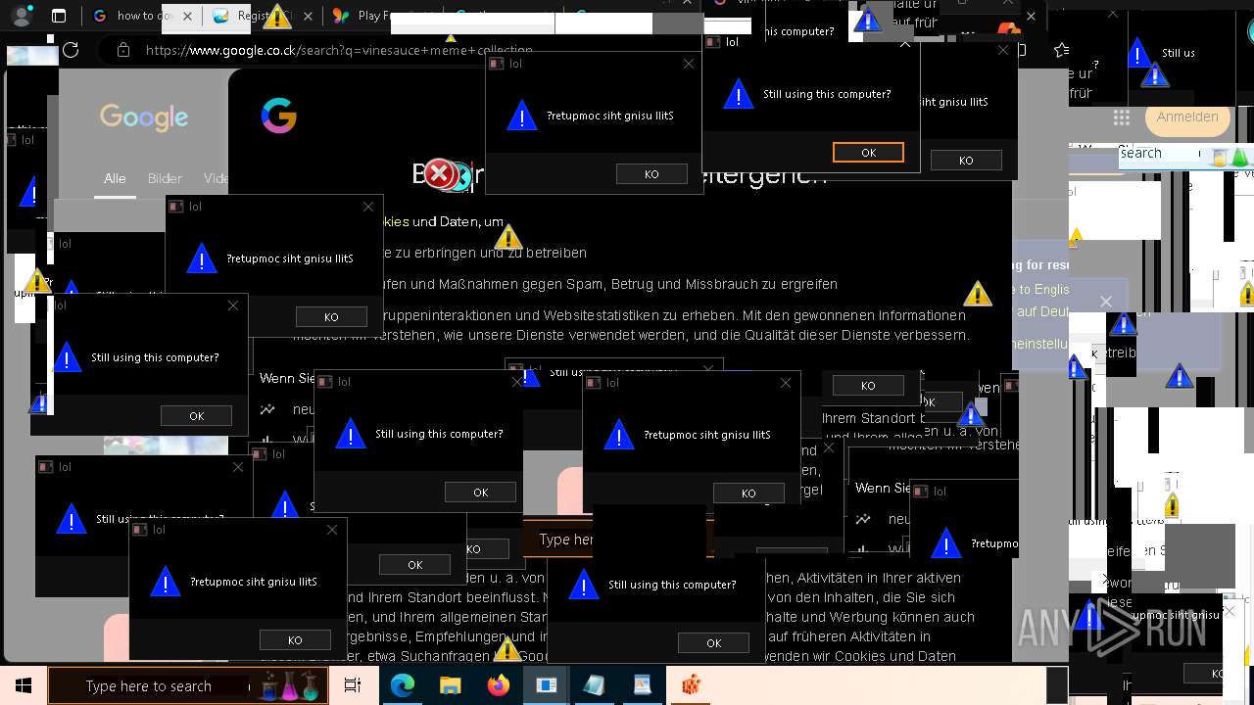The width and height of the screenshot is (1254, 705).
Task: Click the green flask icon beside 'search' field
Action: click(x=1239, y=157)
